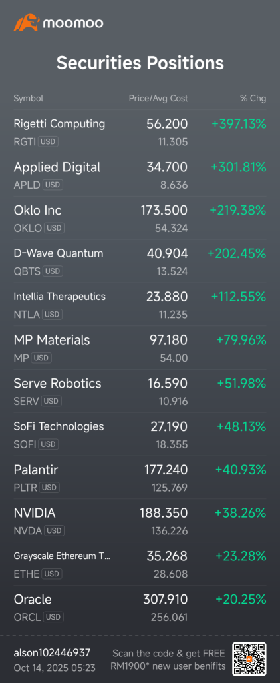Click the USD badge beside PLTR

tap(49, 488)
